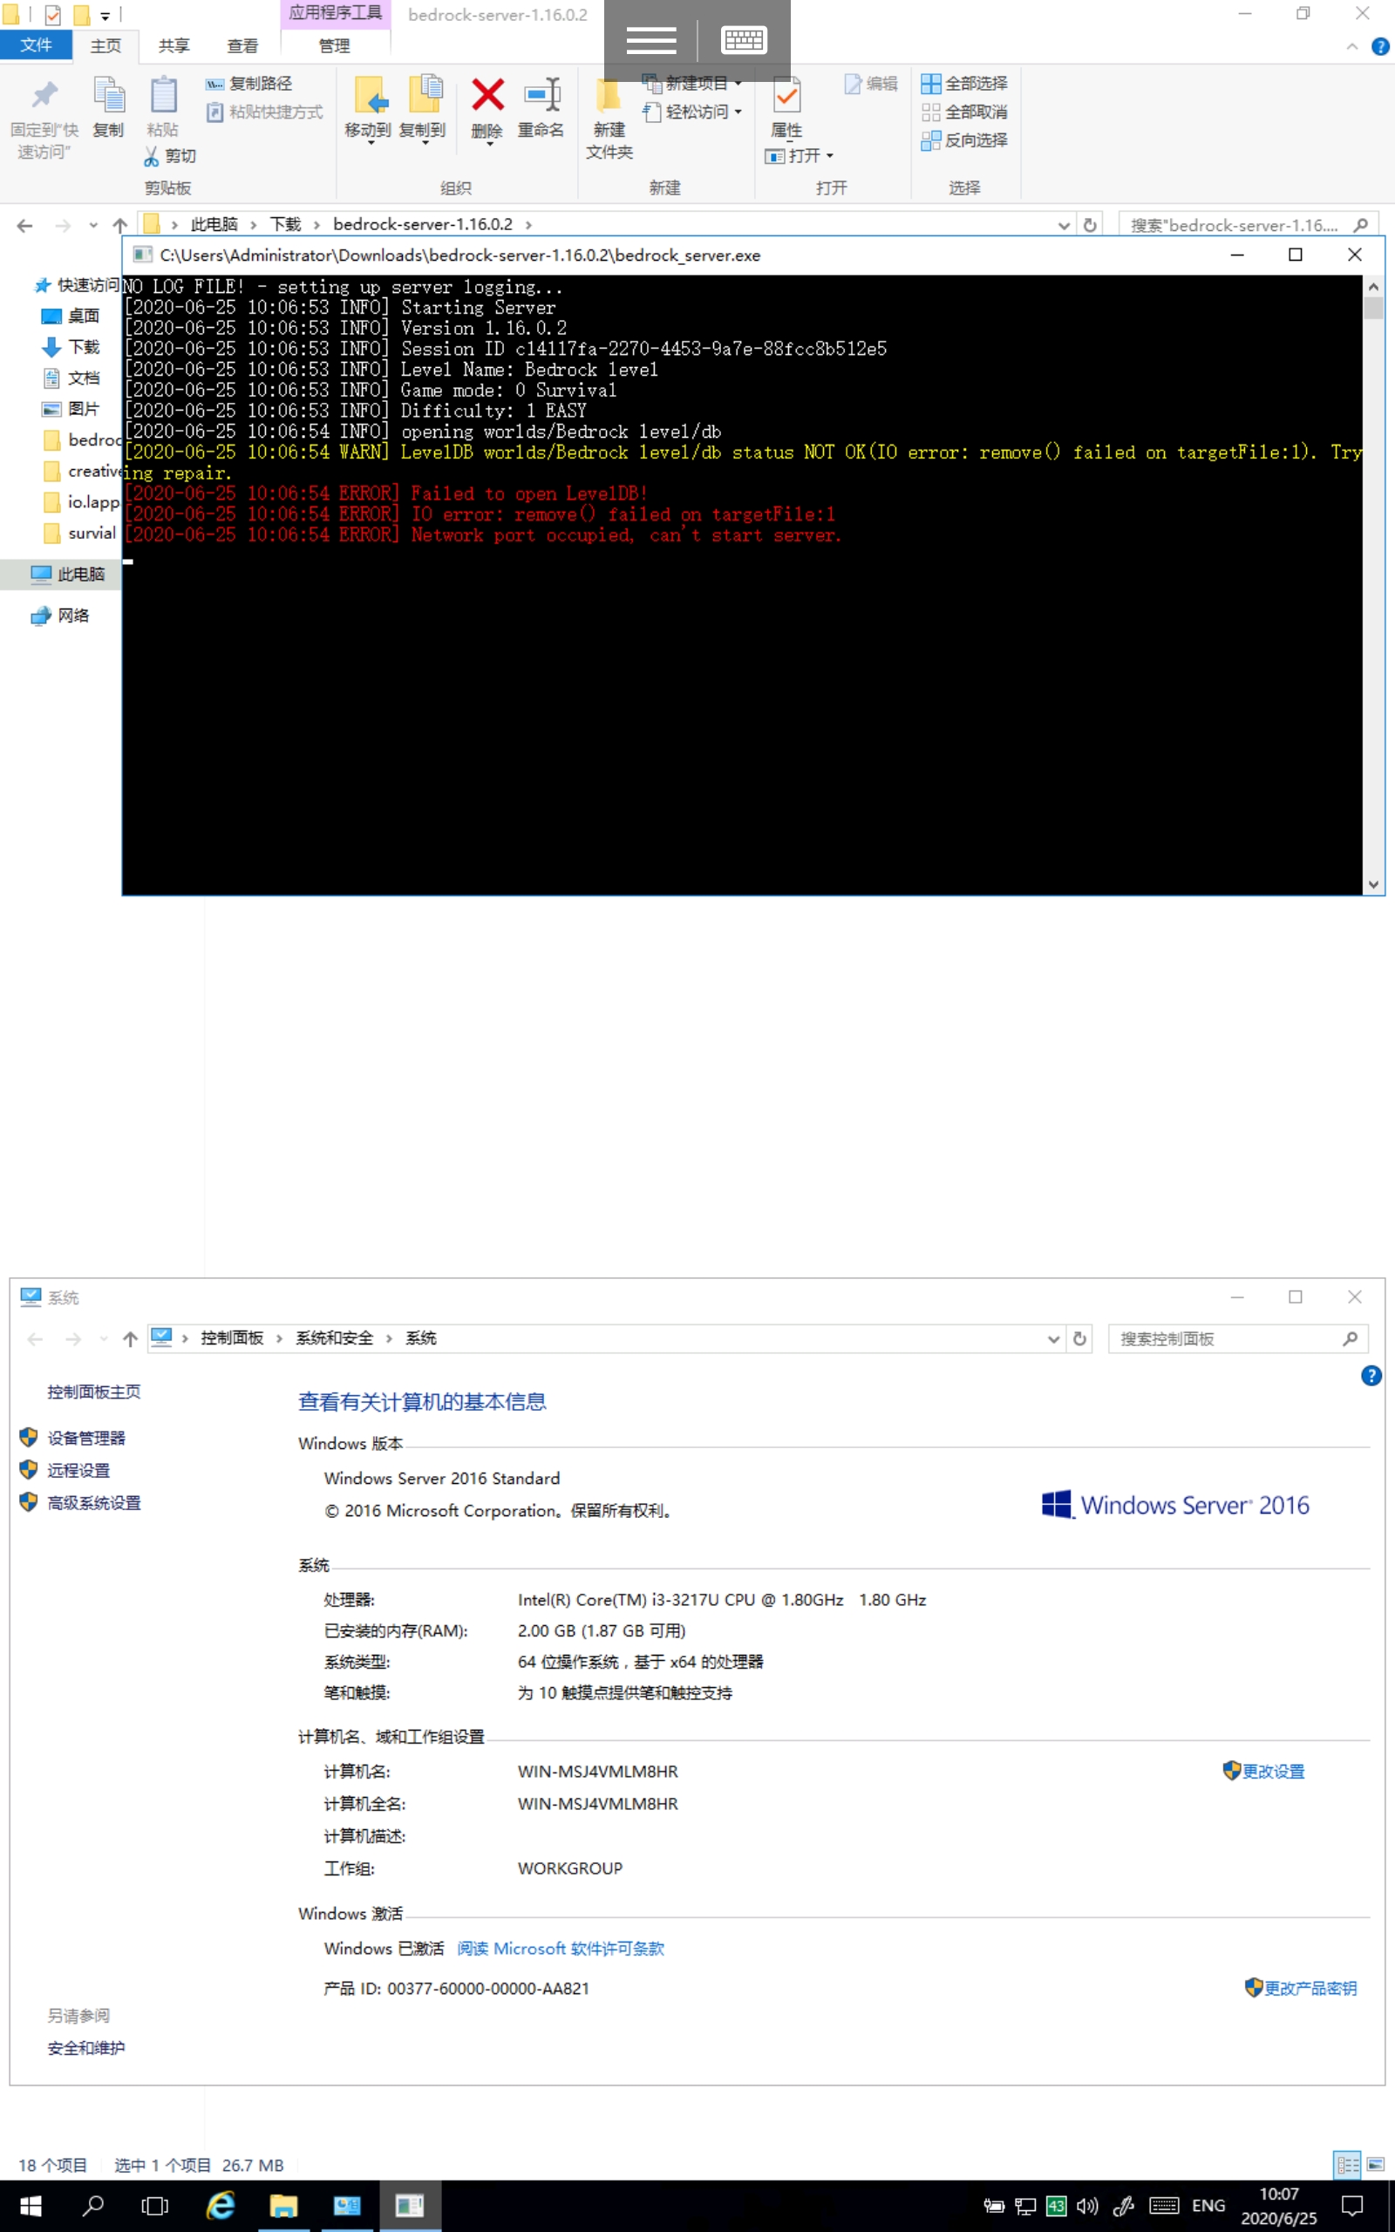Click 剪切 (Cut) scissors in the ribbon
1395x2232 pixels.
170,157
